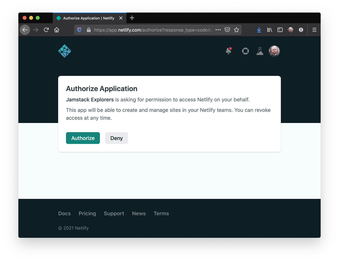Click the Authorize Application heading
Viewport: 339px width, 262px height.
click(102, 89)
